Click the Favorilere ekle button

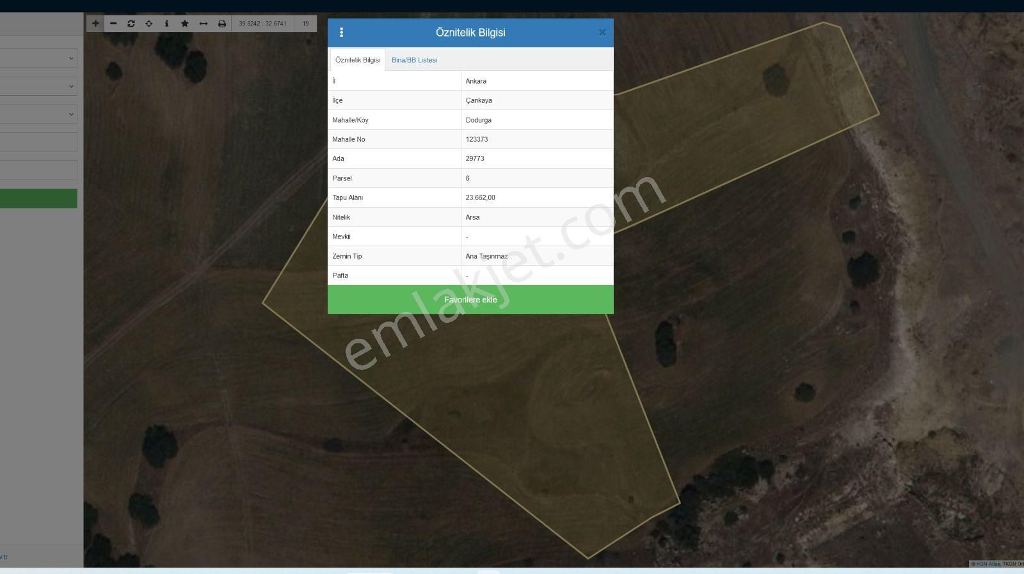pyautogui.click(x=470, y=300)
